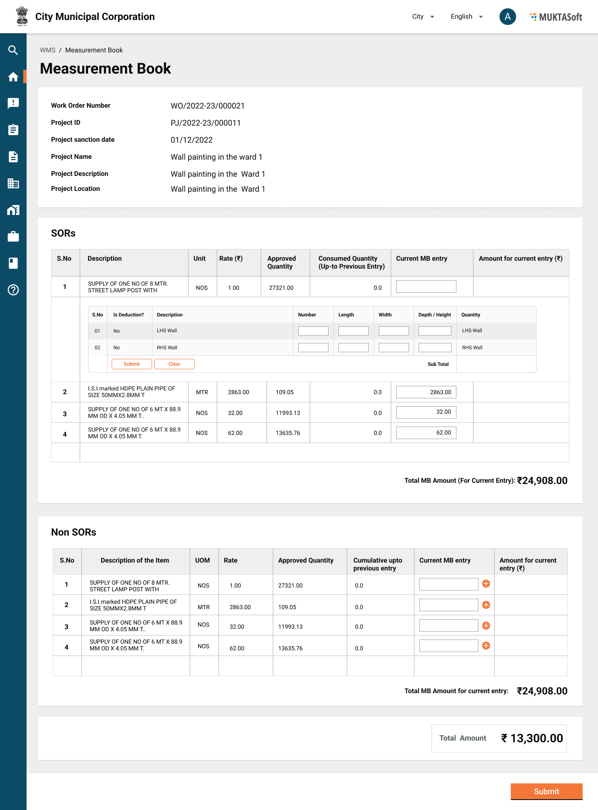Screen dimensions: 598x810
Task: Expand the City dropdown
Action: 423,17
